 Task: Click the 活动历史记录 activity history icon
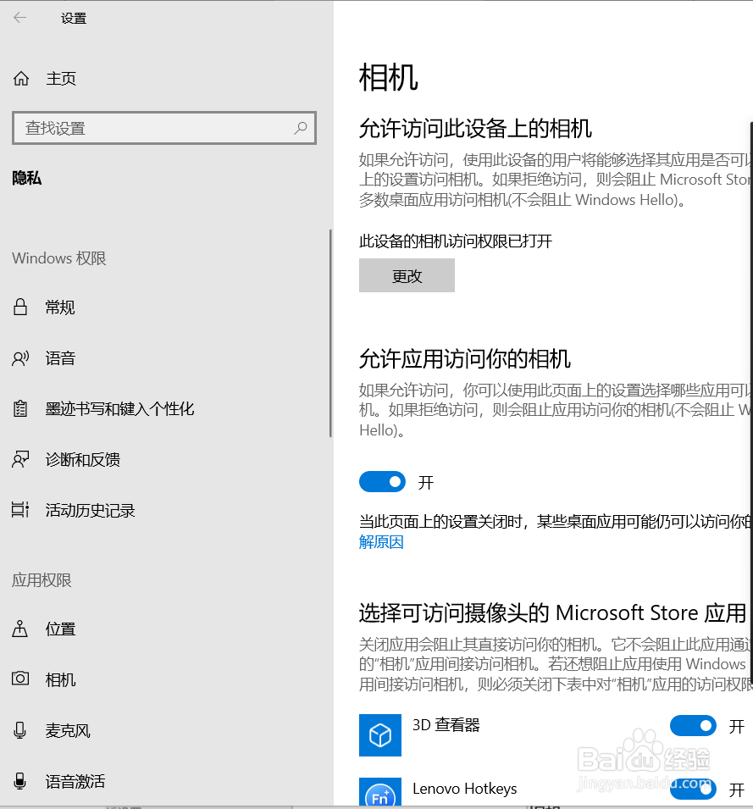(20, 510)
